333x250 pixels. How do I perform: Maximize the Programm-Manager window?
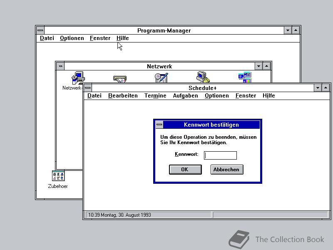click(x=296, y=30)
